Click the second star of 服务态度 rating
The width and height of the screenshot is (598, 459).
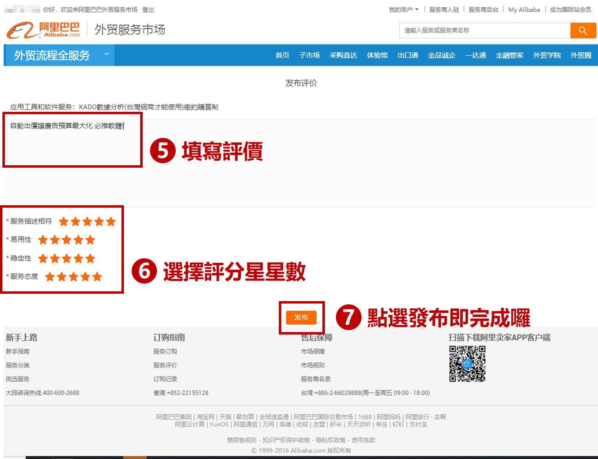62,276
